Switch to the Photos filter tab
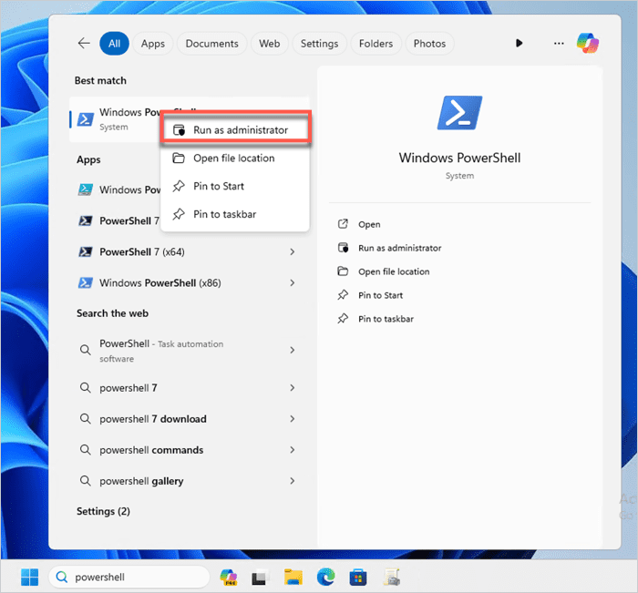Image resolution: width=638 pixels, height=593 pixels. click(x=429, y=44)
